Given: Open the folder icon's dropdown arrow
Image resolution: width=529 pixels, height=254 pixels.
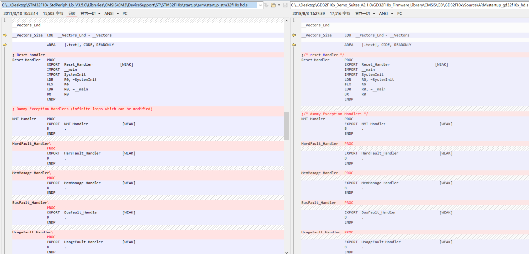Looking at the screenshot, I should point(279,5).
